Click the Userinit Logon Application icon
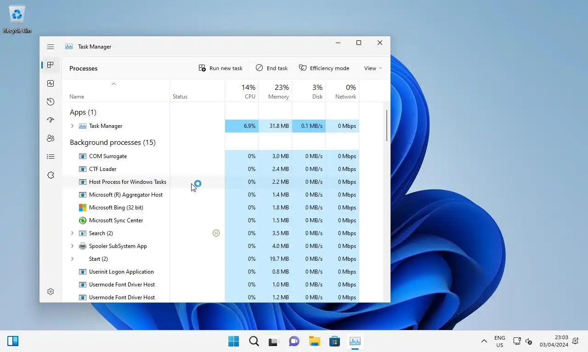The width and height of the screenshot is (588, 352). point(83,272)
